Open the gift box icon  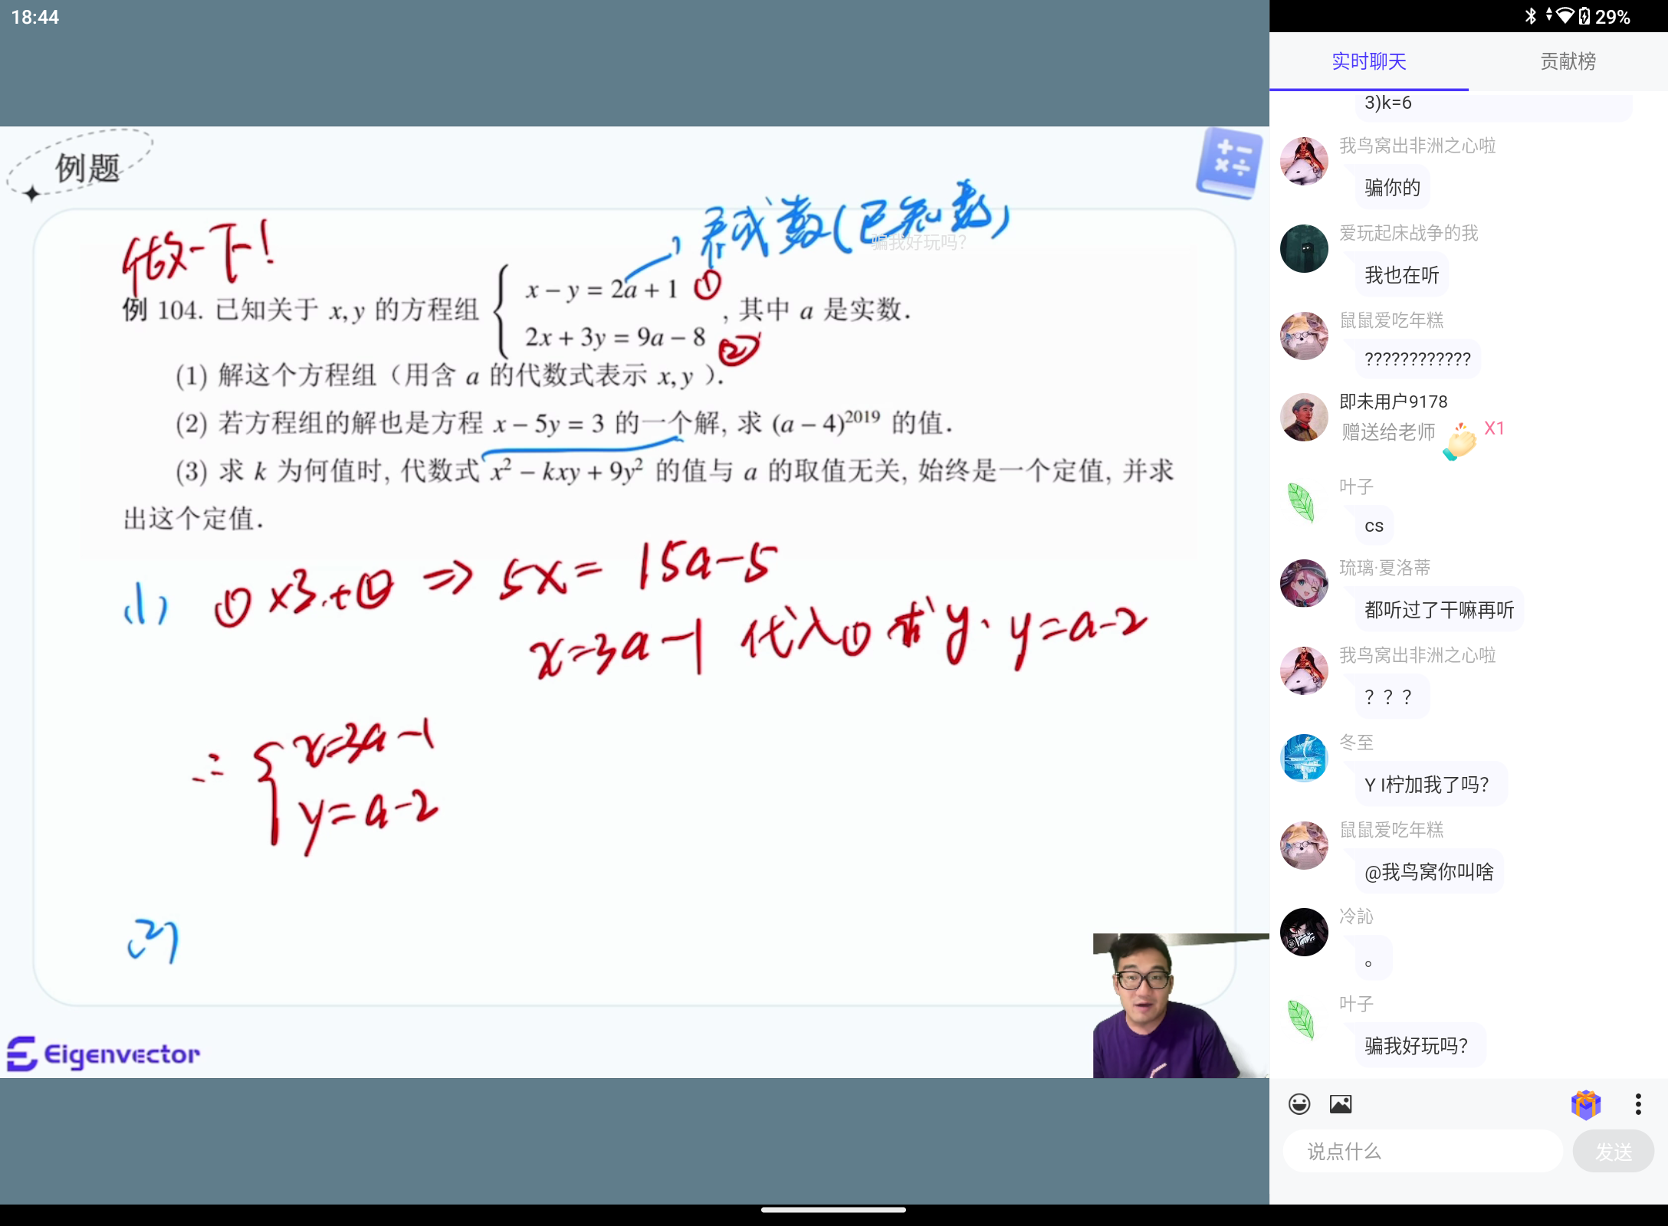coord(1585,1104)
